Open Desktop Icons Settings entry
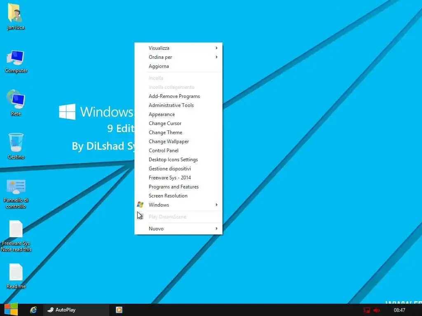The height and width of the screenshot is (316, 422). click(x=178, y=160)
